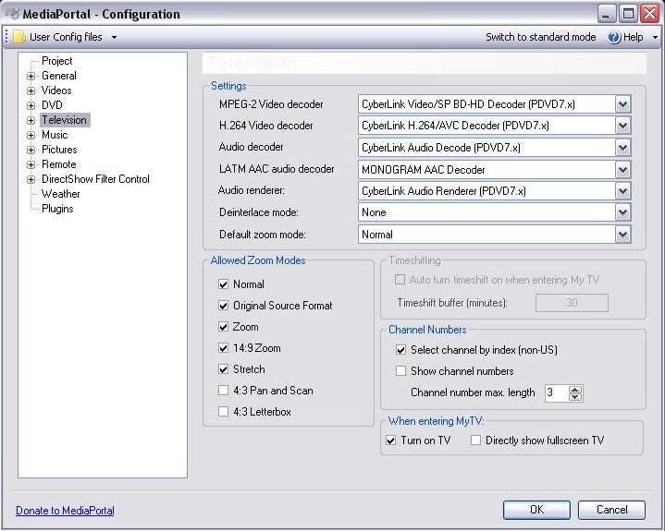Enable the 4:3 Pan and Scan checkbox
The image size is (665, 531).
(x=223, y=391)
